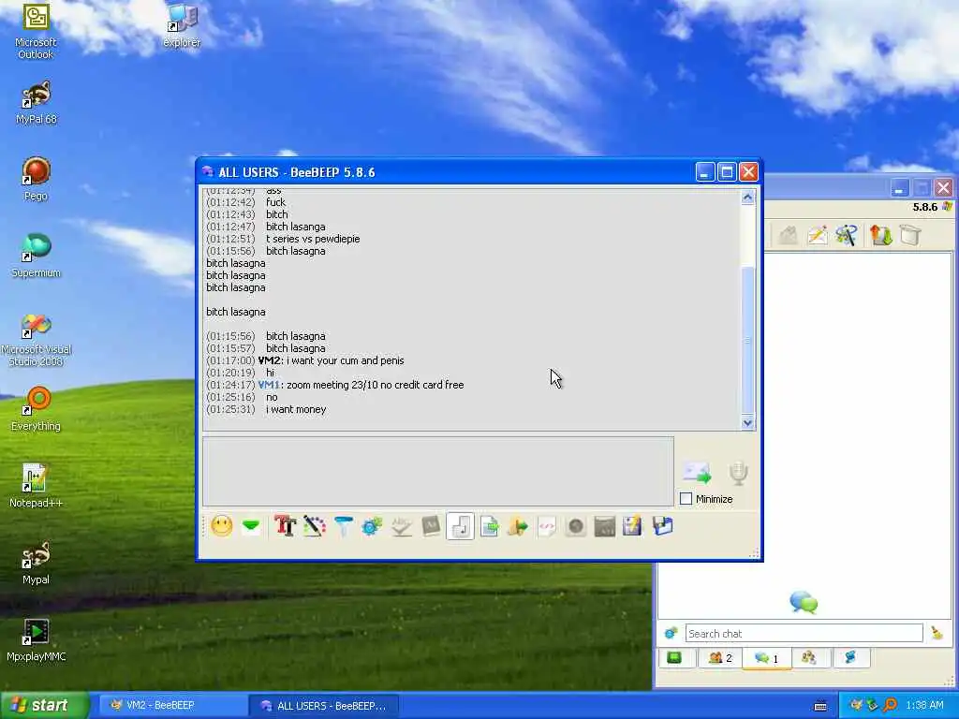Click the 'i want money' message
959x719 pixels.
pos(296,410)
